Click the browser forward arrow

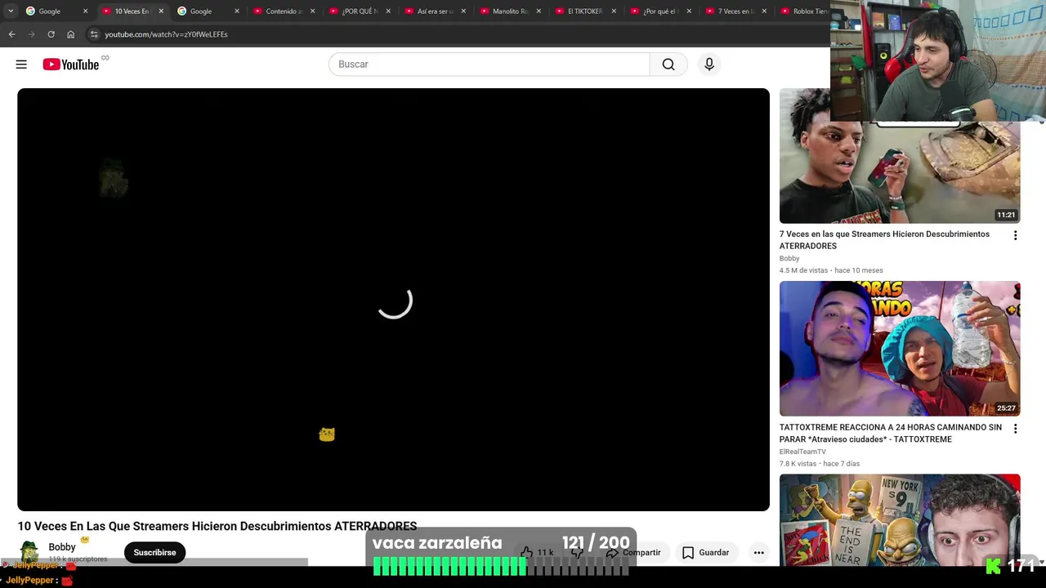[31, 34]
